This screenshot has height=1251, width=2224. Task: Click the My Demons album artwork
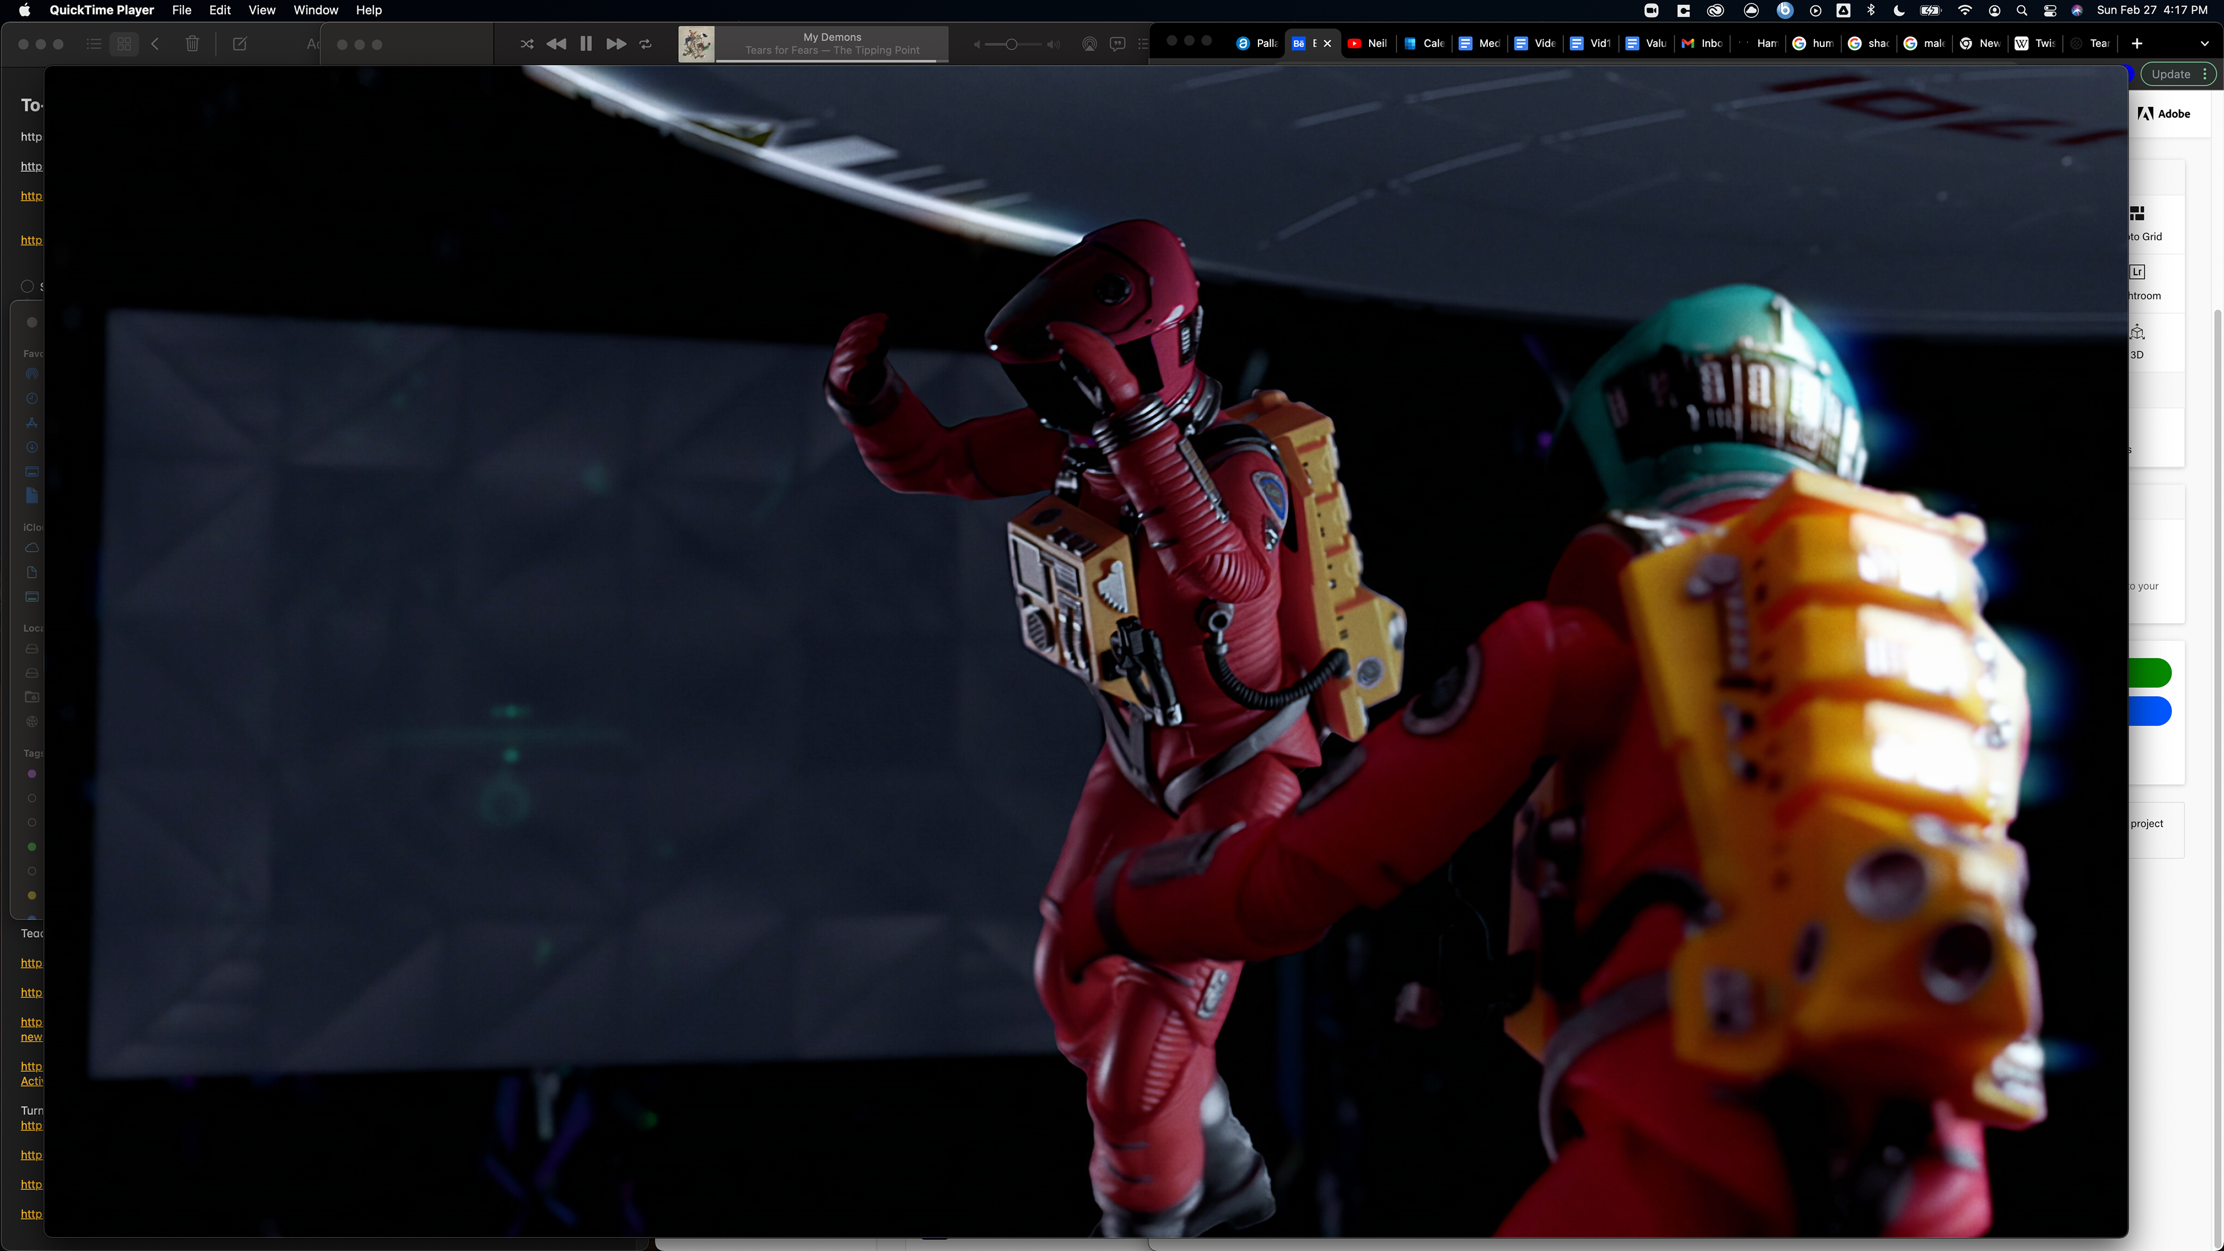coord(696,44)
